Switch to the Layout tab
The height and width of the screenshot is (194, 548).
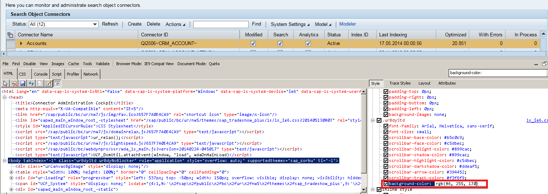[x=424, y=83]
